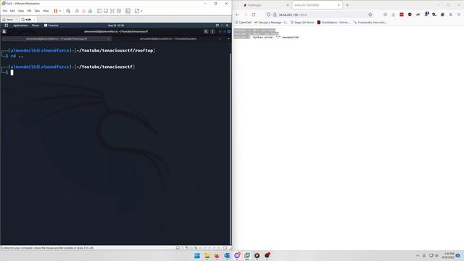Toggle the VMware library sidebar view icon
The width and height of the screenshot is (464, 261).
pyautogui.click(x=99, y=11)
